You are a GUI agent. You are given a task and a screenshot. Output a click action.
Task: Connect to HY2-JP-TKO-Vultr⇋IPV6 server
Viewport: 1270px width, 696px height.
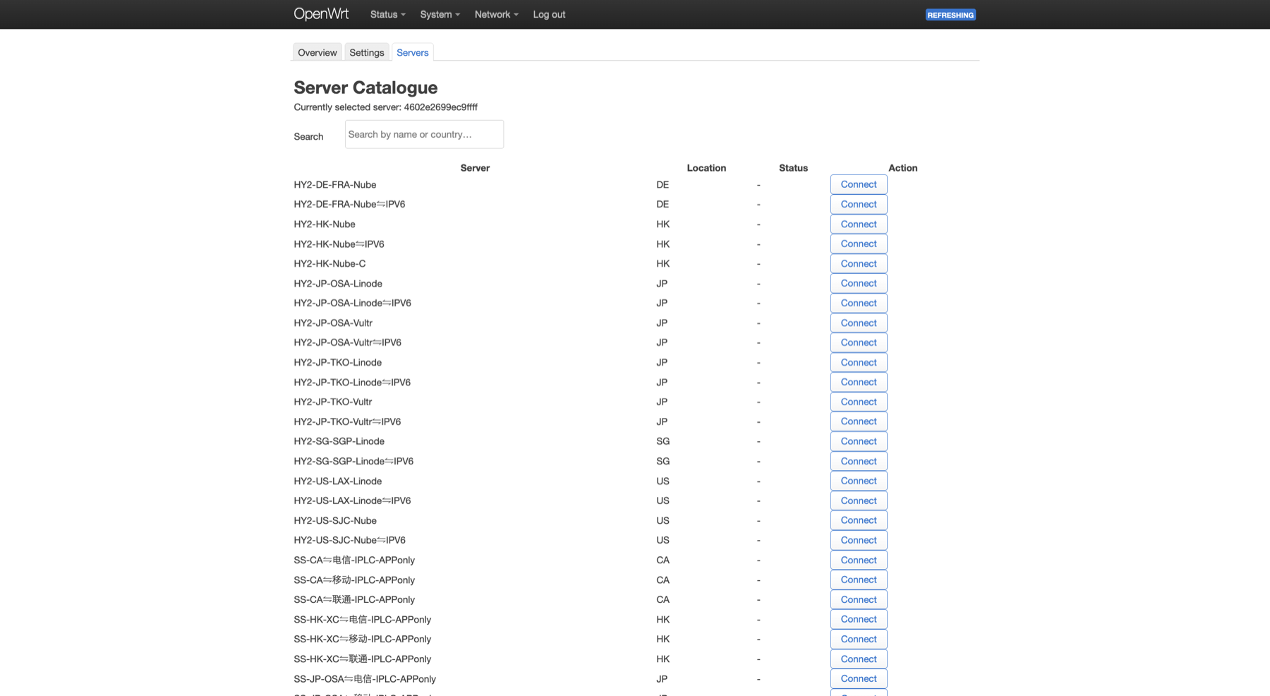pos(859,421)
